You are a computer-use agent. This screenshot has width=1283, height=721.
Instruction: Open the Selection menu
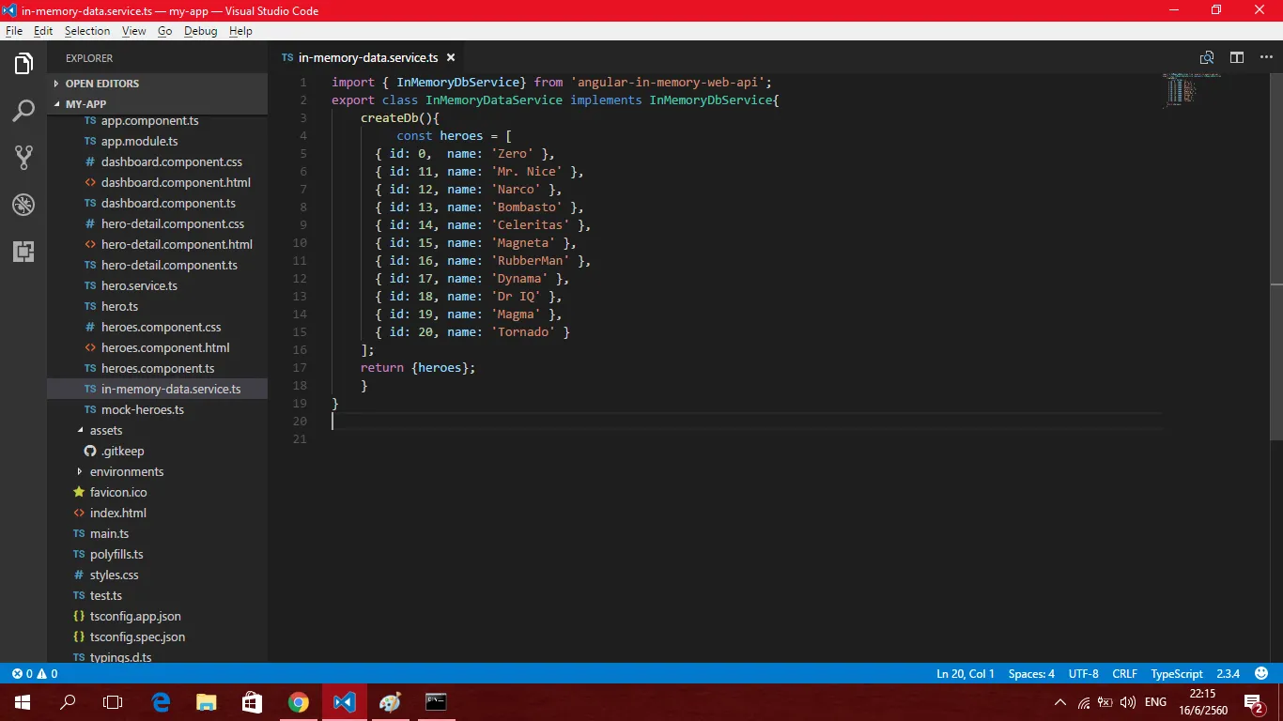87,31
